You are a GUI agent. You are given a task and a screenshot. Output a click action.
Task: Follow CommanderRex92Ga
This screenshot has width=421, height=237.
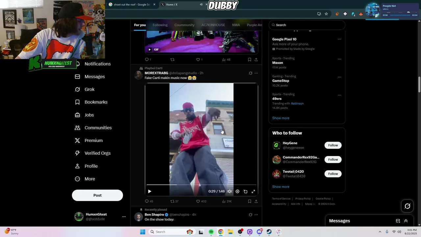pyautogui.click(x=333, y=159)
